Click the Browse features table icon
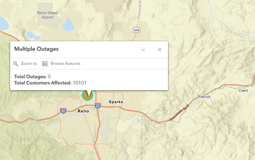The width and height of the screenshot is (255, 160). coord(45,63)
